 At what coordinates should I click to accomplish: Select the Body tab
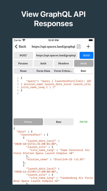84,63
